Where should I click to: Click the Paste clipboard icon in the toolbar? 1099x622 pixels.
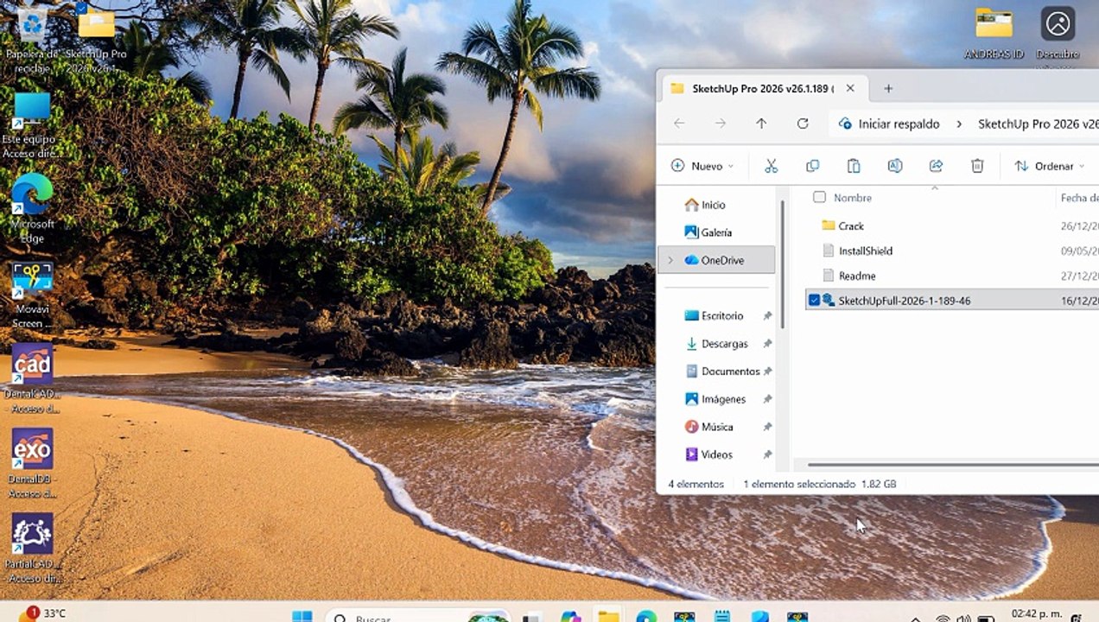point(854,166)
